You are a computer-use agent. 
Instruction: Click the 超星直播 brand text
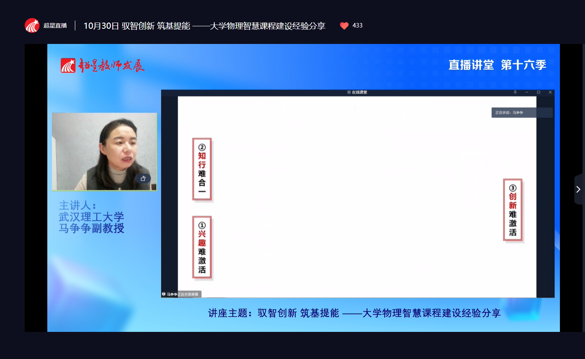point(55,25)
